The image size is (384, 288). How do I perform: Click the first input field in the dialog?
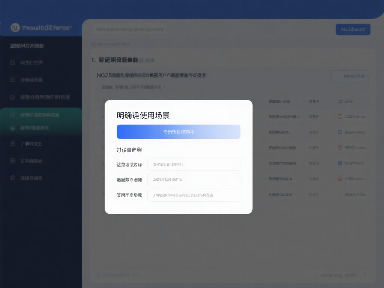pyautogui.click(x=193, y=164)
